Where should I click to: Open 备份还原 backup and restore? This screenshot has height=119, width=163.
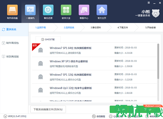tap(48, 12)
